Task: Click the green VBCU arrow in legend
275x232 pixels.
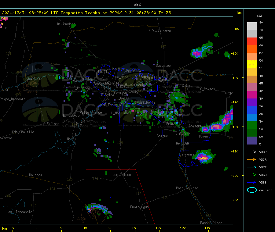Action: click(252, 175)
